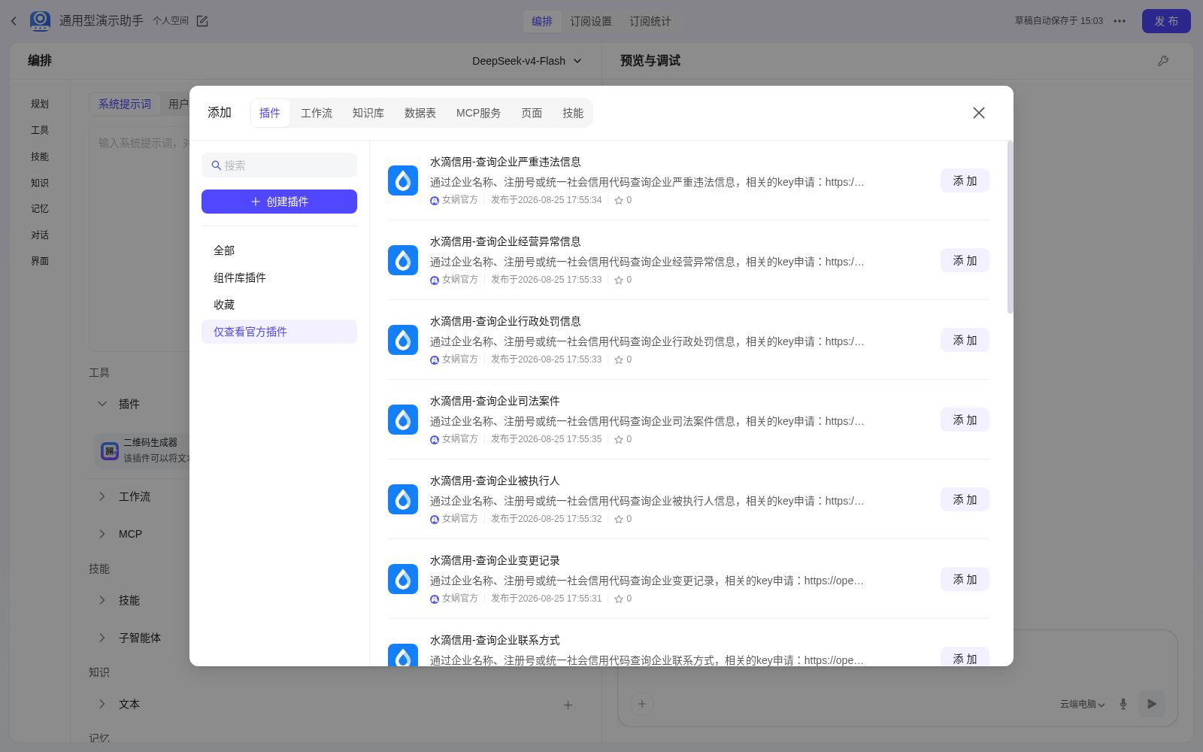Click the plugin search field

[x=279, y=165]
